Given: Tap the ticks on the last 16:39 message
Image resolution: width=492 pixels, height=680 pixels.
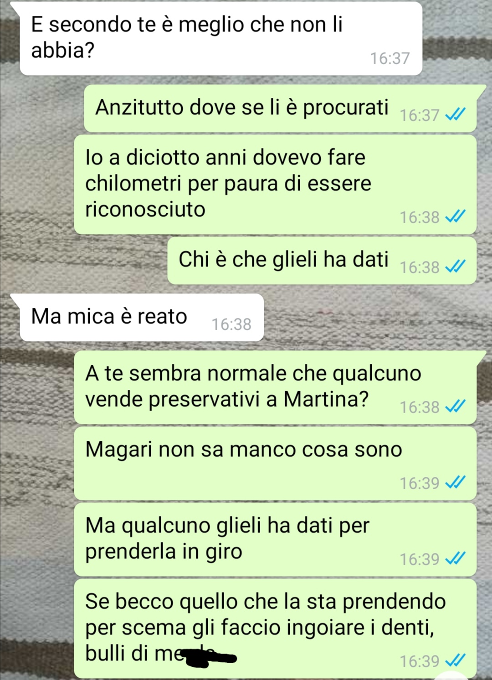Looking at the screenshot, I should 455,661.
